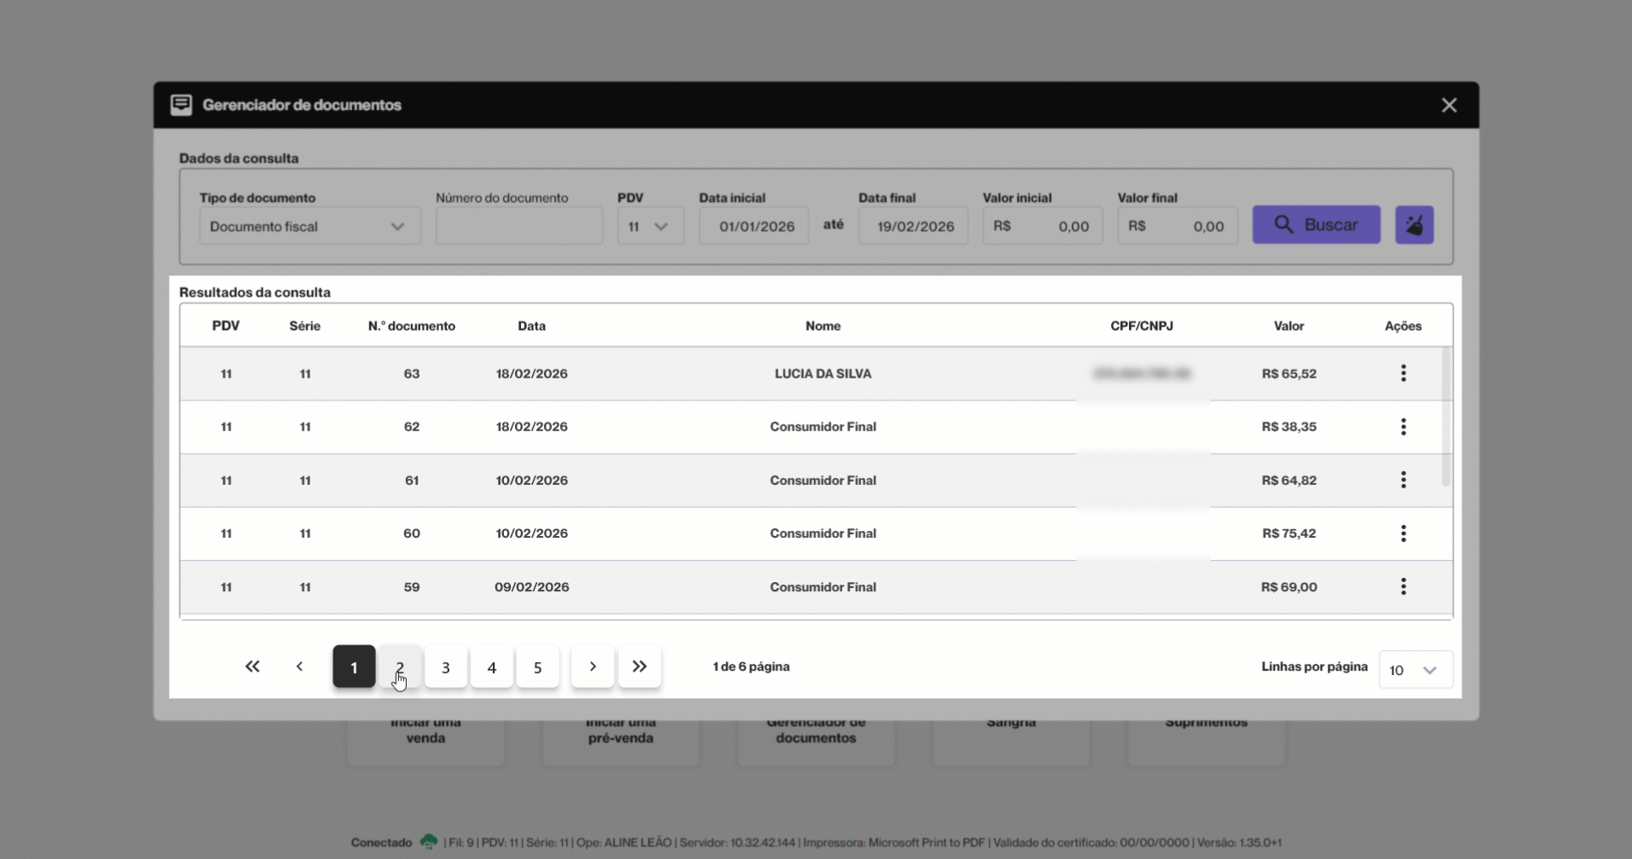Go to the previous results page

point(299,666)
